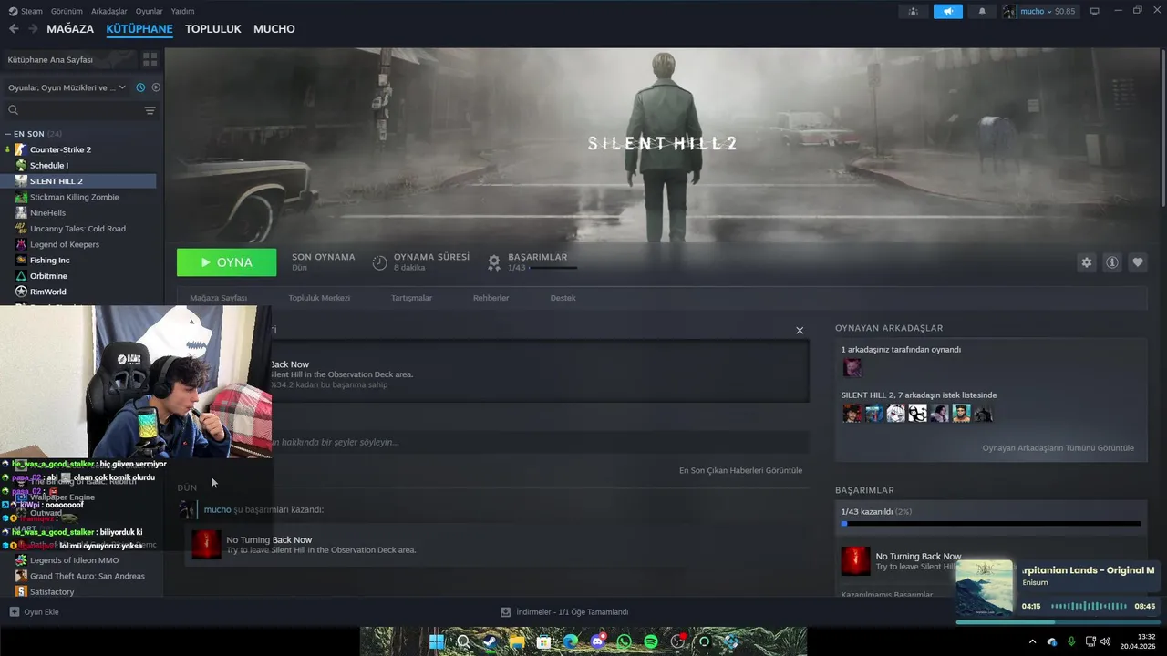Click the Orbitmine triangle icon
The width and height of the screenshot is (1167, 656).
tap(21, 276)
